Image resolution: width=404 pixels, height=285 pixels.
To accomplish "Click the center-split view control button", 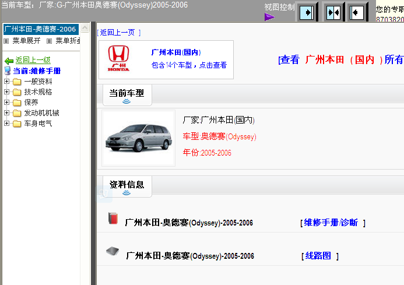I will (333, 12).
